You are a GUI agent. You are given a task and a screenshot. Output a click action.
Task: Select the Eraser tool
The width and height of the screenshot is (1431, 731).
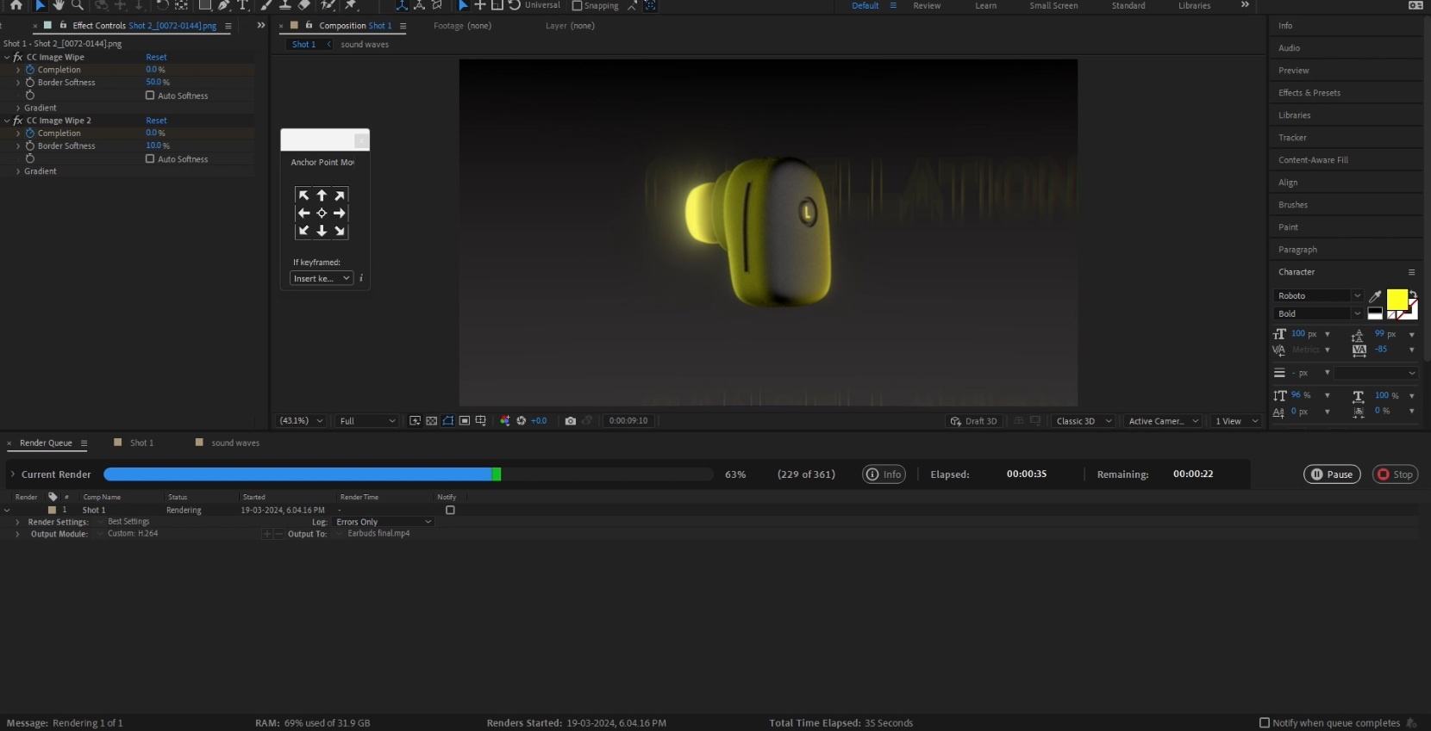pos(303,5)
